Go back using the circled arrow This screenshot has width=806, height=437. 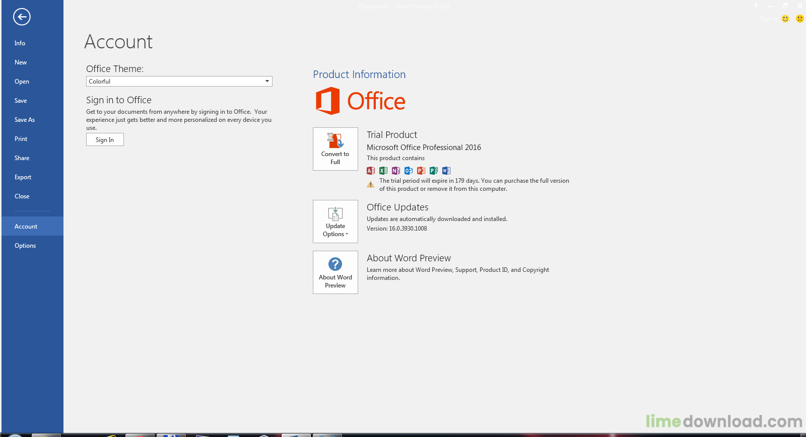coord(22,17)
